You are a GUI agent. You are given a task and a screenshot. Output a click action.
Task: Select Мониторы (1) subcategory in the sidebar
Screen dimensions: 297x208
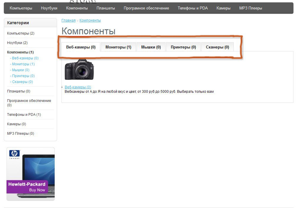(23, 64)
